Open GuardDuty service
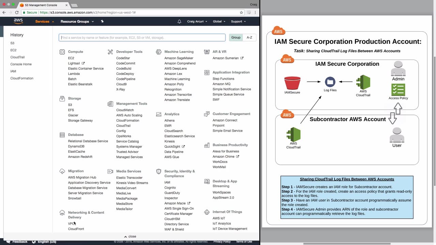 172,193
